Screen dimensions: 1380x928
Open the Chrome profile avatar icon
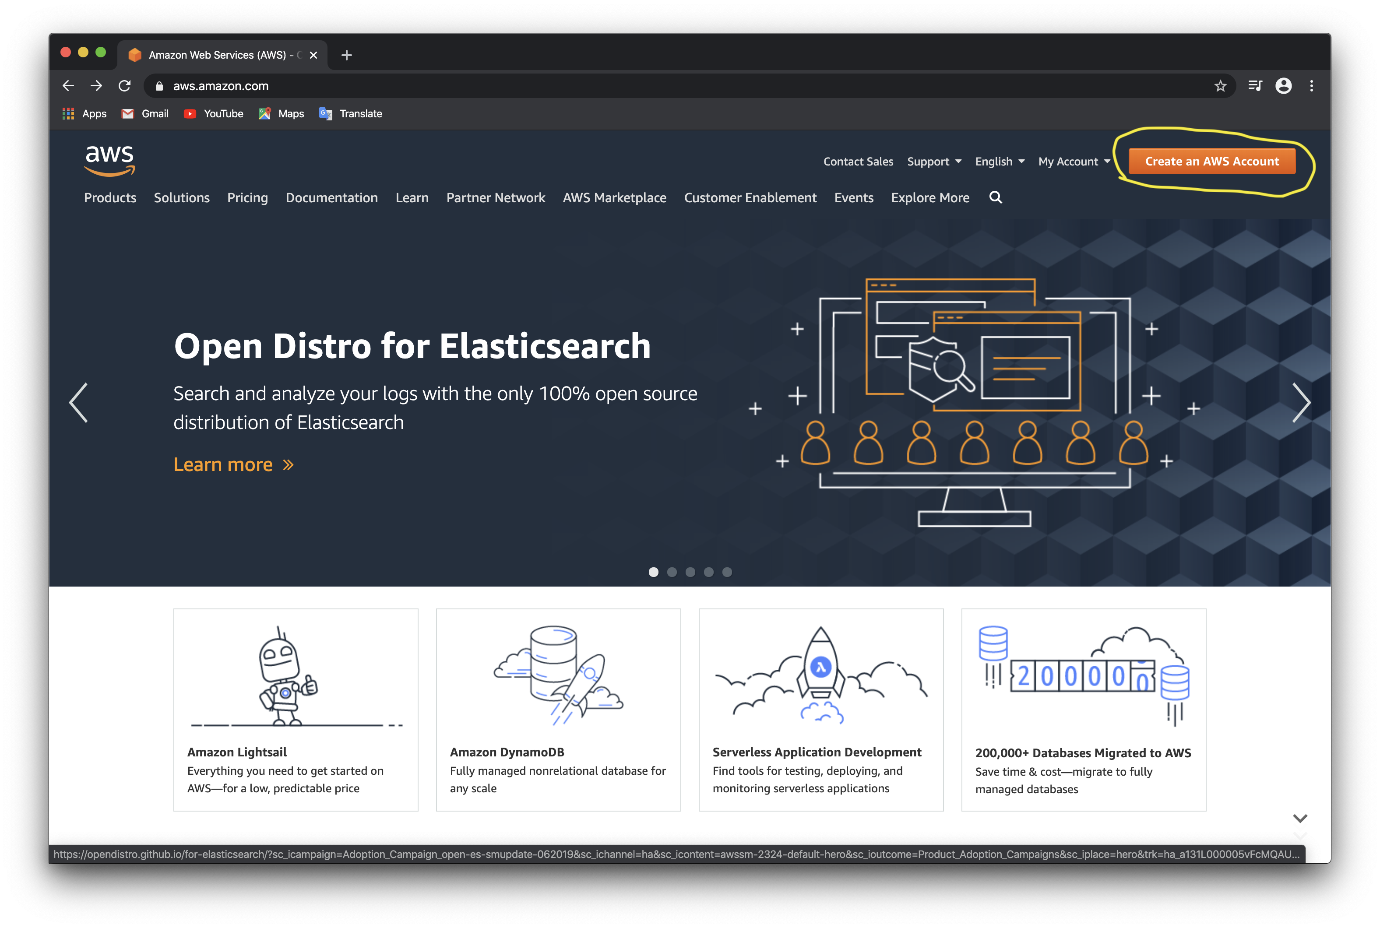(x=1284, y=86)
